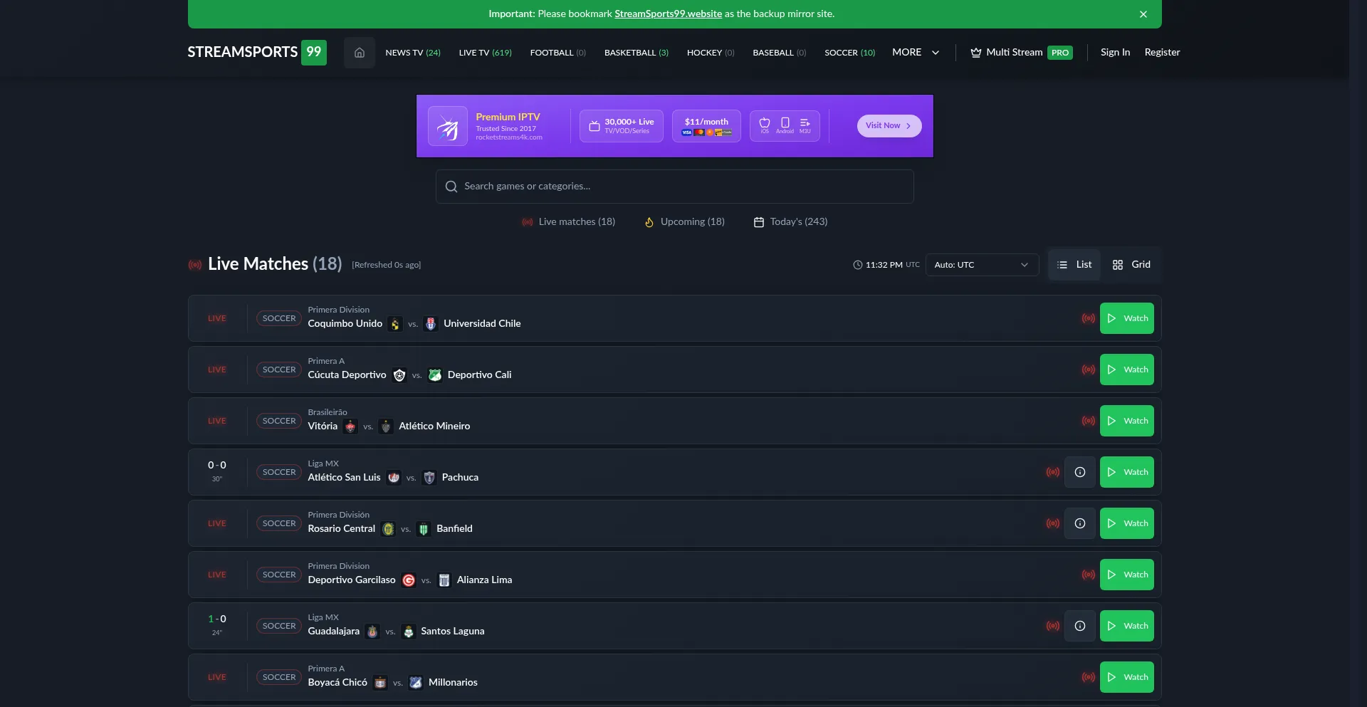Click the magnifier icon in the search box

451,187
